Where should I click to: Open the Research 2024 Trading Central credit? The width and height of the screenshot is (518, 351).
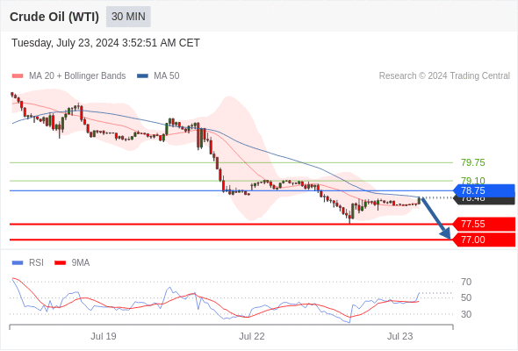[444, 76]
